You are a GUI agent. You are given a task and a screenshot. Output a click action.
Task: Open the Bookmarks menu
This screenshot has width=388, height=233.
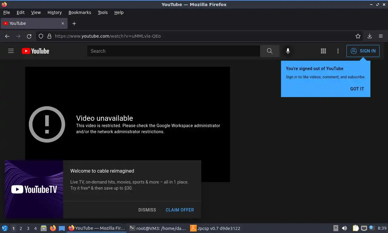click(x=80, y=12)
